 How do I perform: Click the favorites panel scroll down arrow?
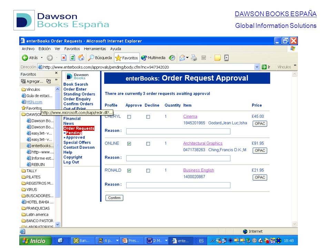(x=58, y=224)
